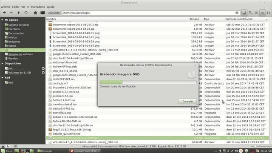Switch to the Descargas taskbar window

[45, 151]
